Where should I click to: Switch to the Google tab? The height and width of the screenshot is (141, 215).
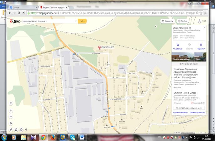click(23, 7)
